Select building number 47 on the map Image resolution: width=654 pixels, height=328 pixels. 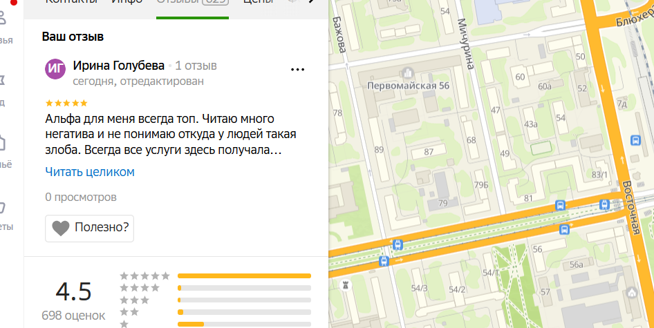click(x=495, y=110)
